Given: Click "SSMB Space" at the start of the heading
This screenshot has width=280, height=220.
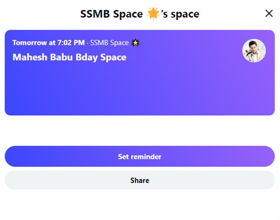Looking at the screenshot, I should [111, 14].
